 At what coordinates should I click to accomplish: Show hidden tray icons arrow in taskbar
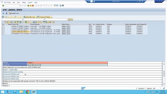coord(145,92)
